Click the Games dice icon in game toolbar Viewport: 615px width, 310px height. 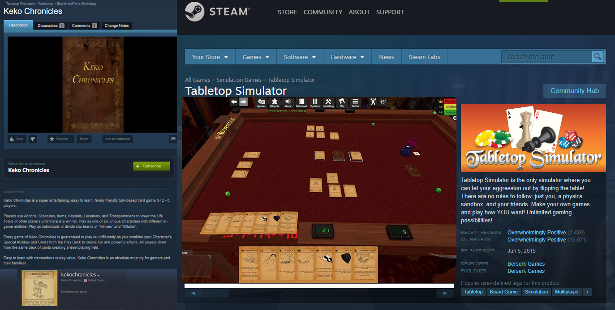tap(261, 103)
